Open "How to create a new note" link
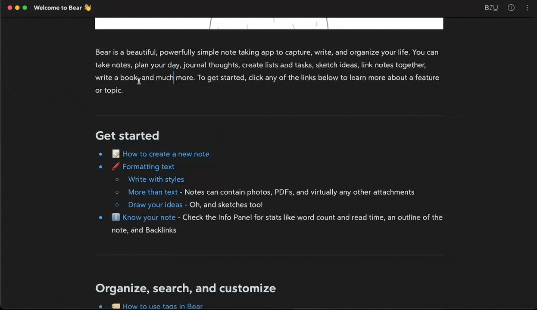 [165, 154]
